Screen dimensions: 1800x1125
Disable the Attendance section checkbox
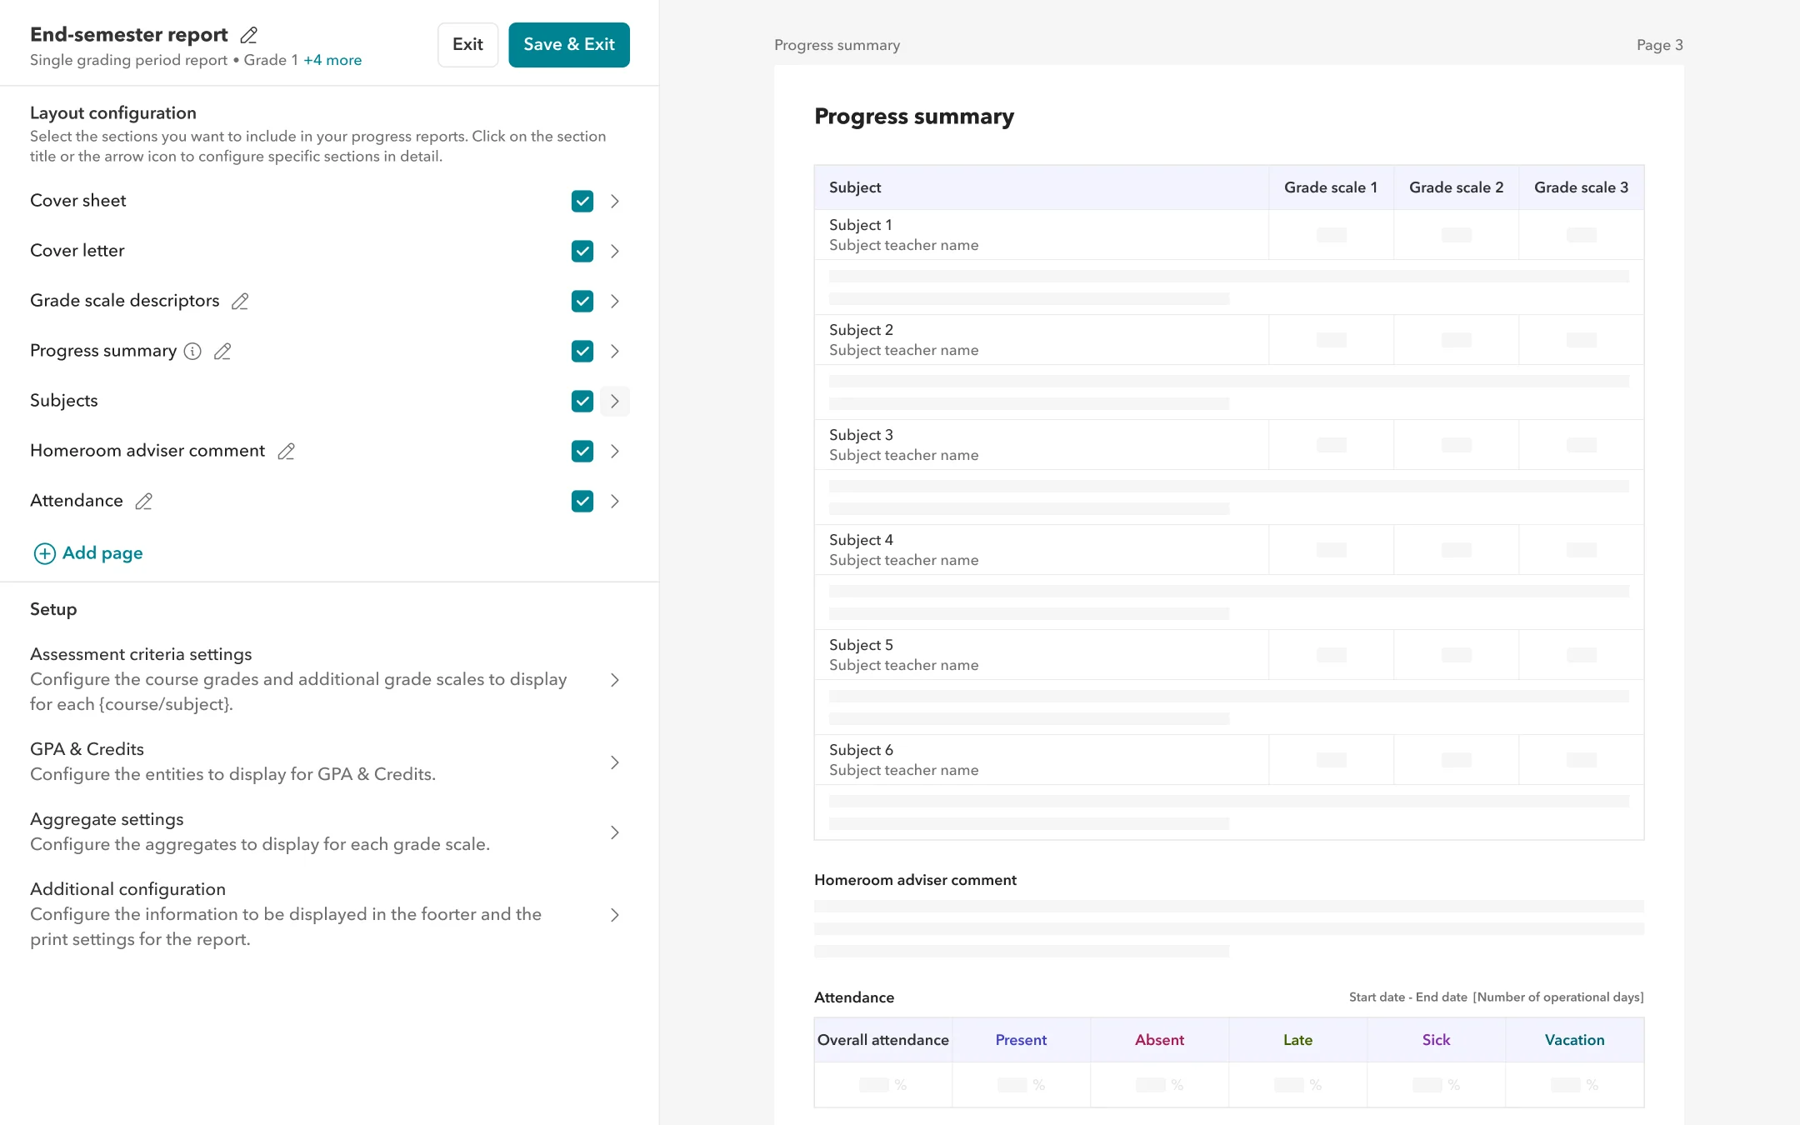pyautogui.click(x=582, y=501)
